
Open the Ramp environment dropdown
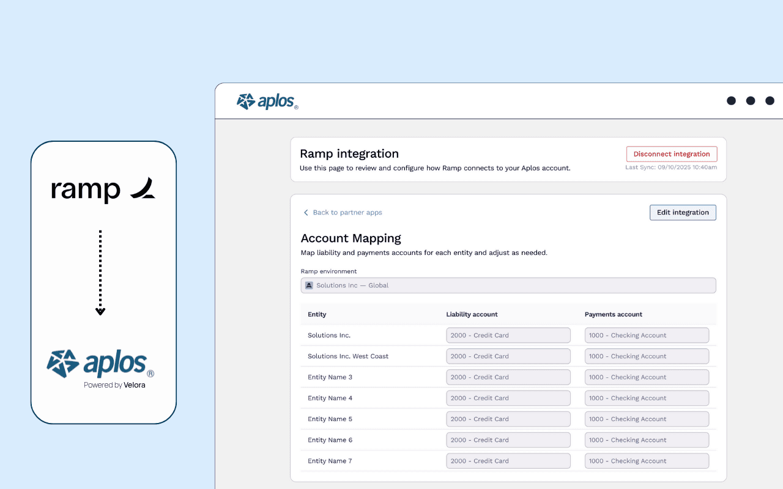coord(508,285)
